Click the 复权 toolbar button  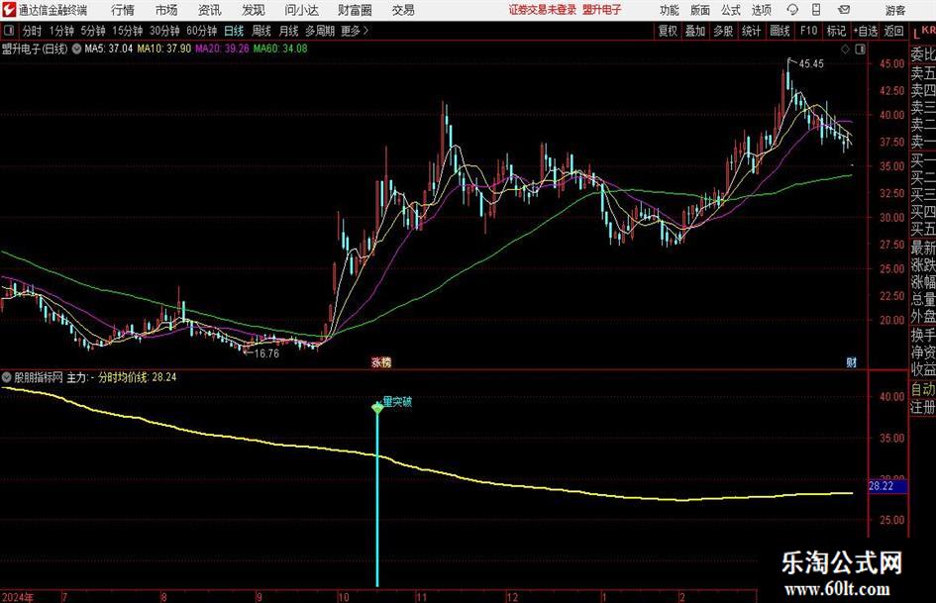pos(668,31)
